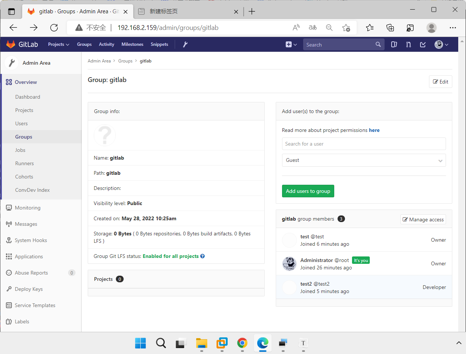
Task: Open the issues icon in navbar
Action: point(394,44)
